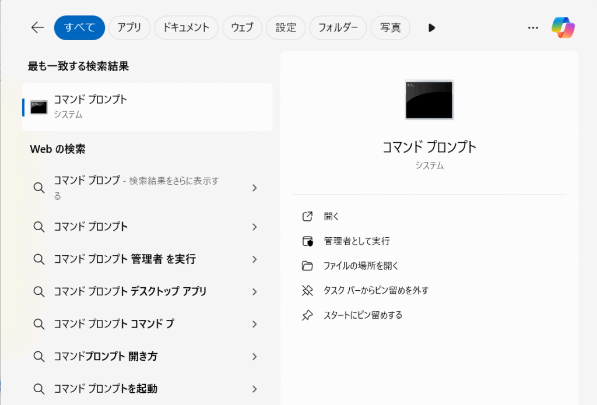Click the スタートにピン留めする pin icon

[x=307, y=315]
